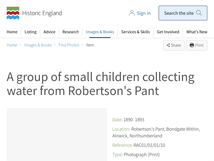Image resolution: width=214 pixels, height=161 pixels.
Task: Open the Images & Books tab
Action: point(100,32)
